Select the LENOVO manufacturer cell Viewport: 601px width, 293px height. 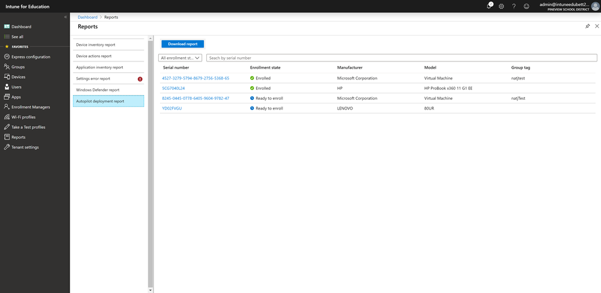(345, 108)
